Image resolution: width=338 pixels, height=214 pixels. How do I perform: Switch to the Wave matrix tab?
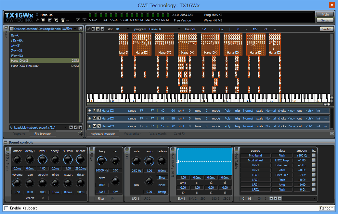158,134
